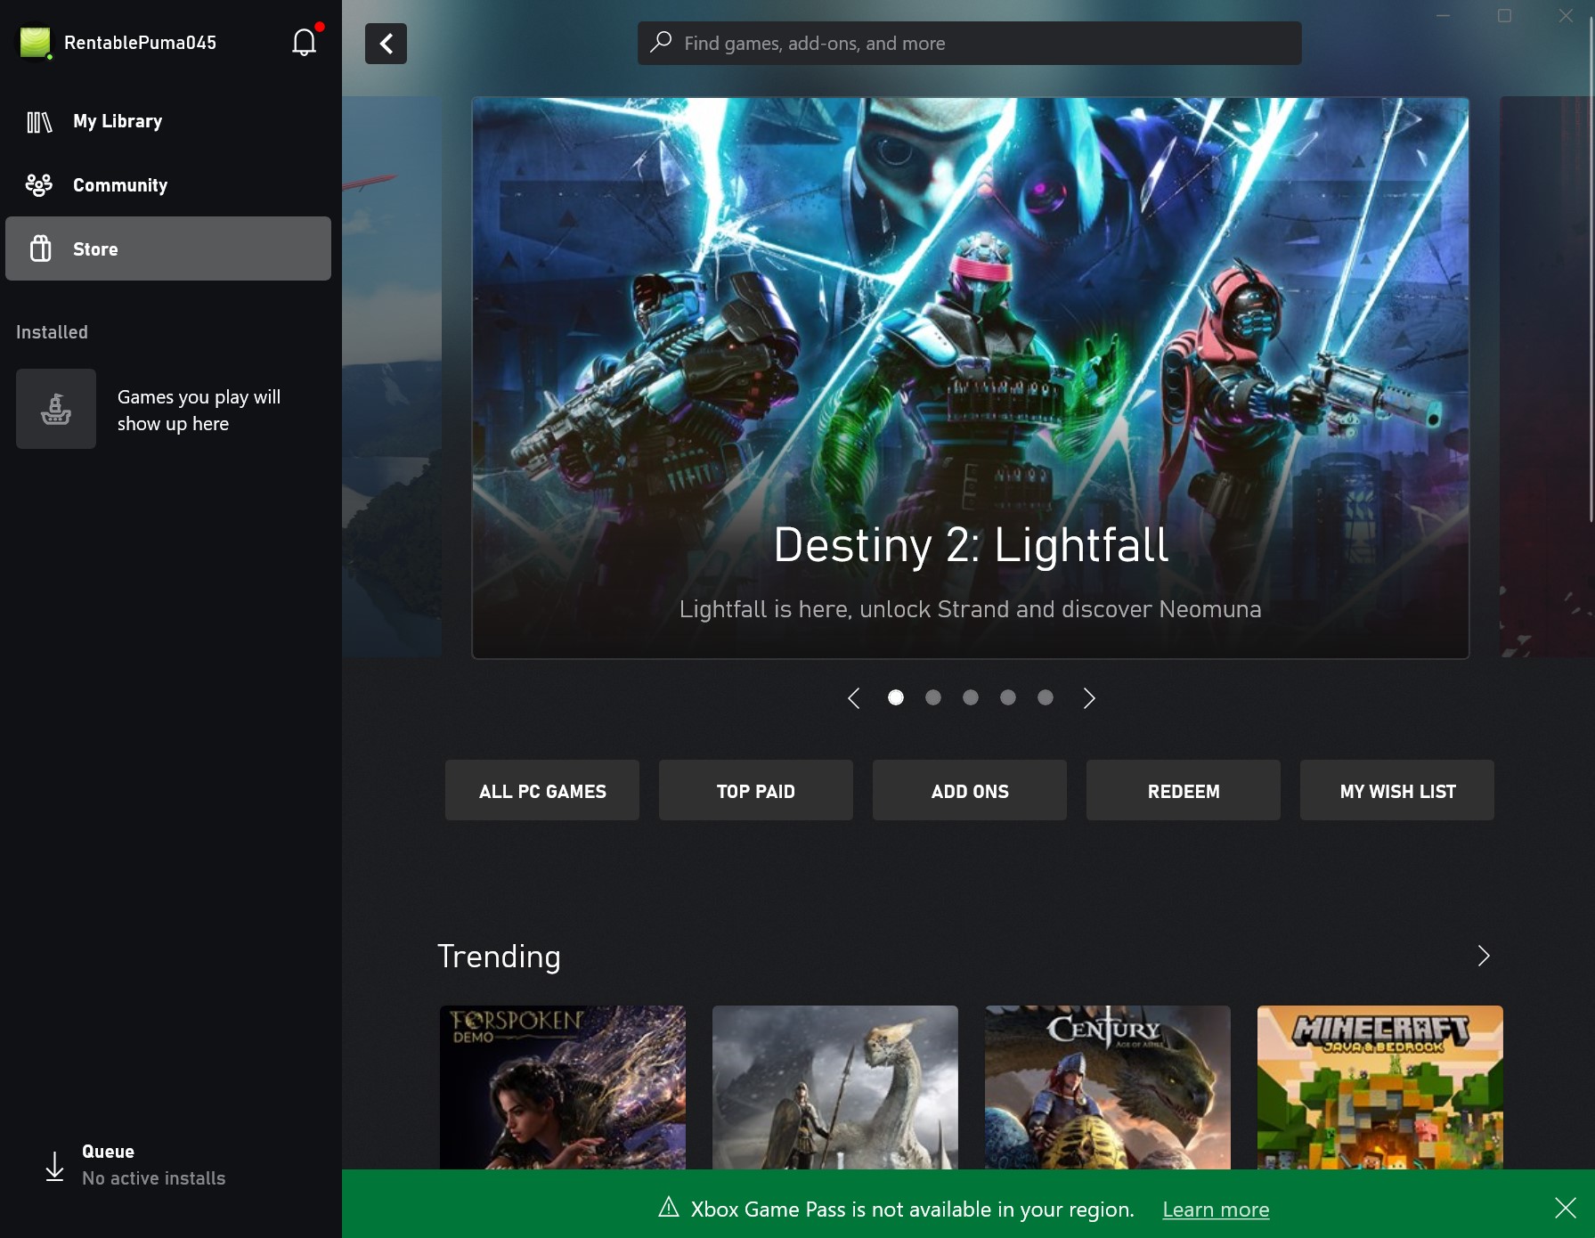This screenshot has width=1595, height=1238.
Task: Open ADD ONS
Action: [x=970, y=790]
